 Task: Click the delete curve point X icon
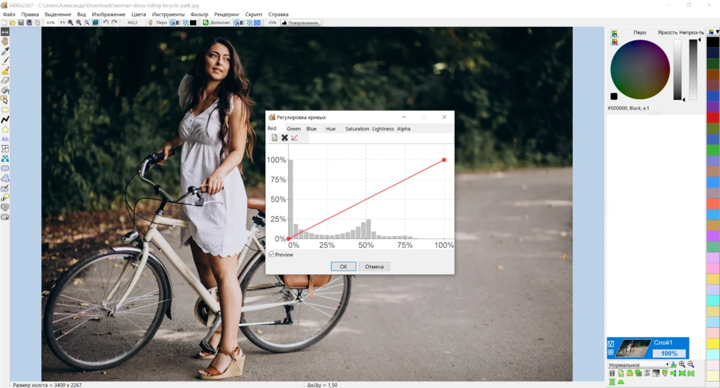coord(284,138)
